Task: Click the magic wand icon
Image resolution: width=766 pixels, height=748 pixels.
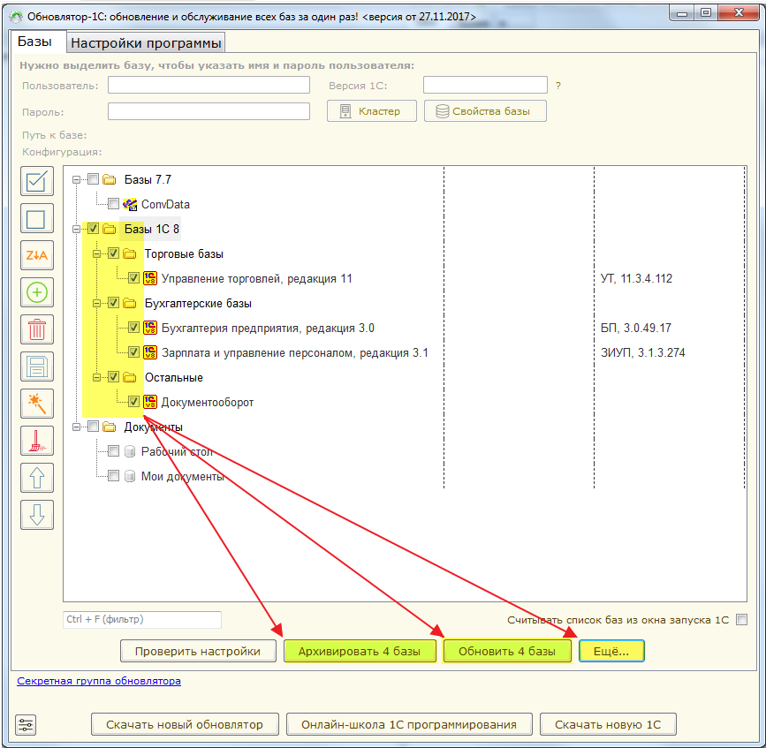Action: 37,404
